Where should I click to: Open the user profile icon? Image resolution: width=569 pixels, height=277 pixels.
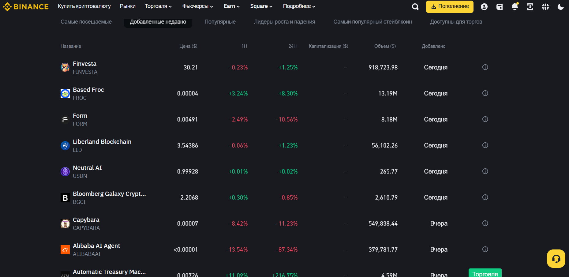click(x=484, y=7)
